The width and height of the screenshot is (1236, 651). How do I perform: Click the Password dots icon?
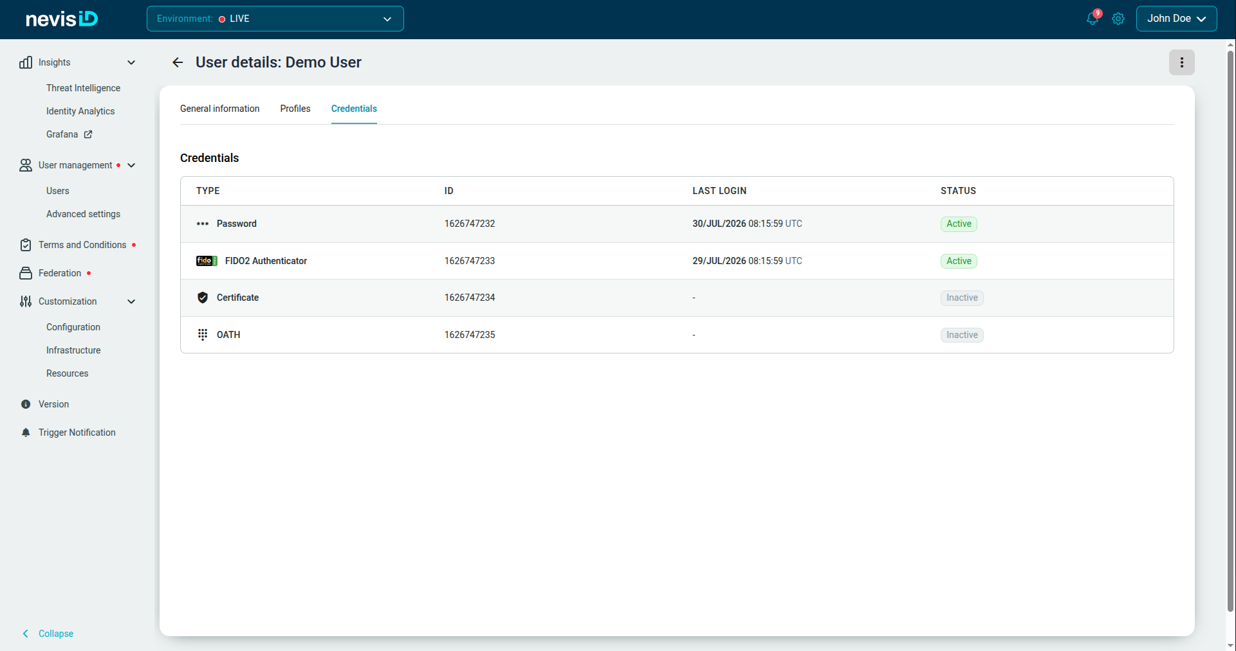[x=203, y=224]
